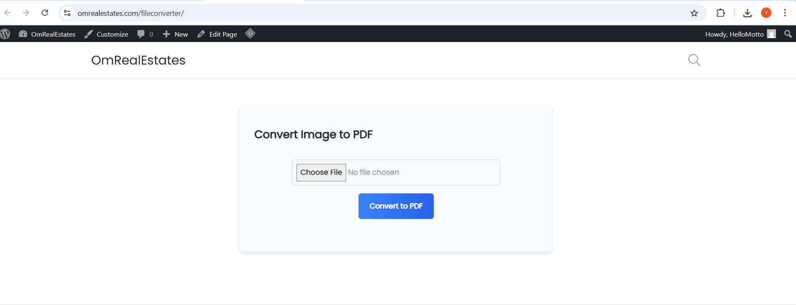Image resolution: width=796 pixels, height=305 pixels.
Task: Reload the current page
Action: pos(45,13)
